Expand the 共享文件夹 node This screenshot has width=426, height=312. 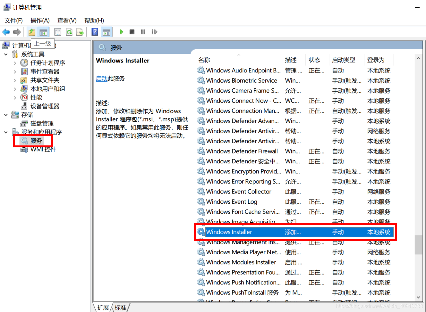coord(15,80)
